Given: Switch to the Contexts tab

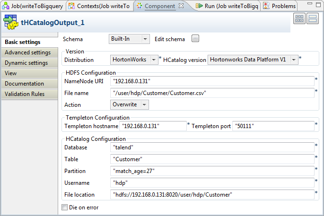Looking at the screenshot, I should tap(99, 6).
